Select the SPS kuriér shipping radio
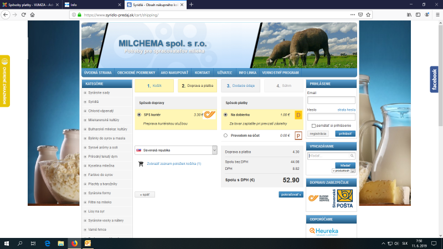Screen dimensions: 443x249 click(139, 115)
